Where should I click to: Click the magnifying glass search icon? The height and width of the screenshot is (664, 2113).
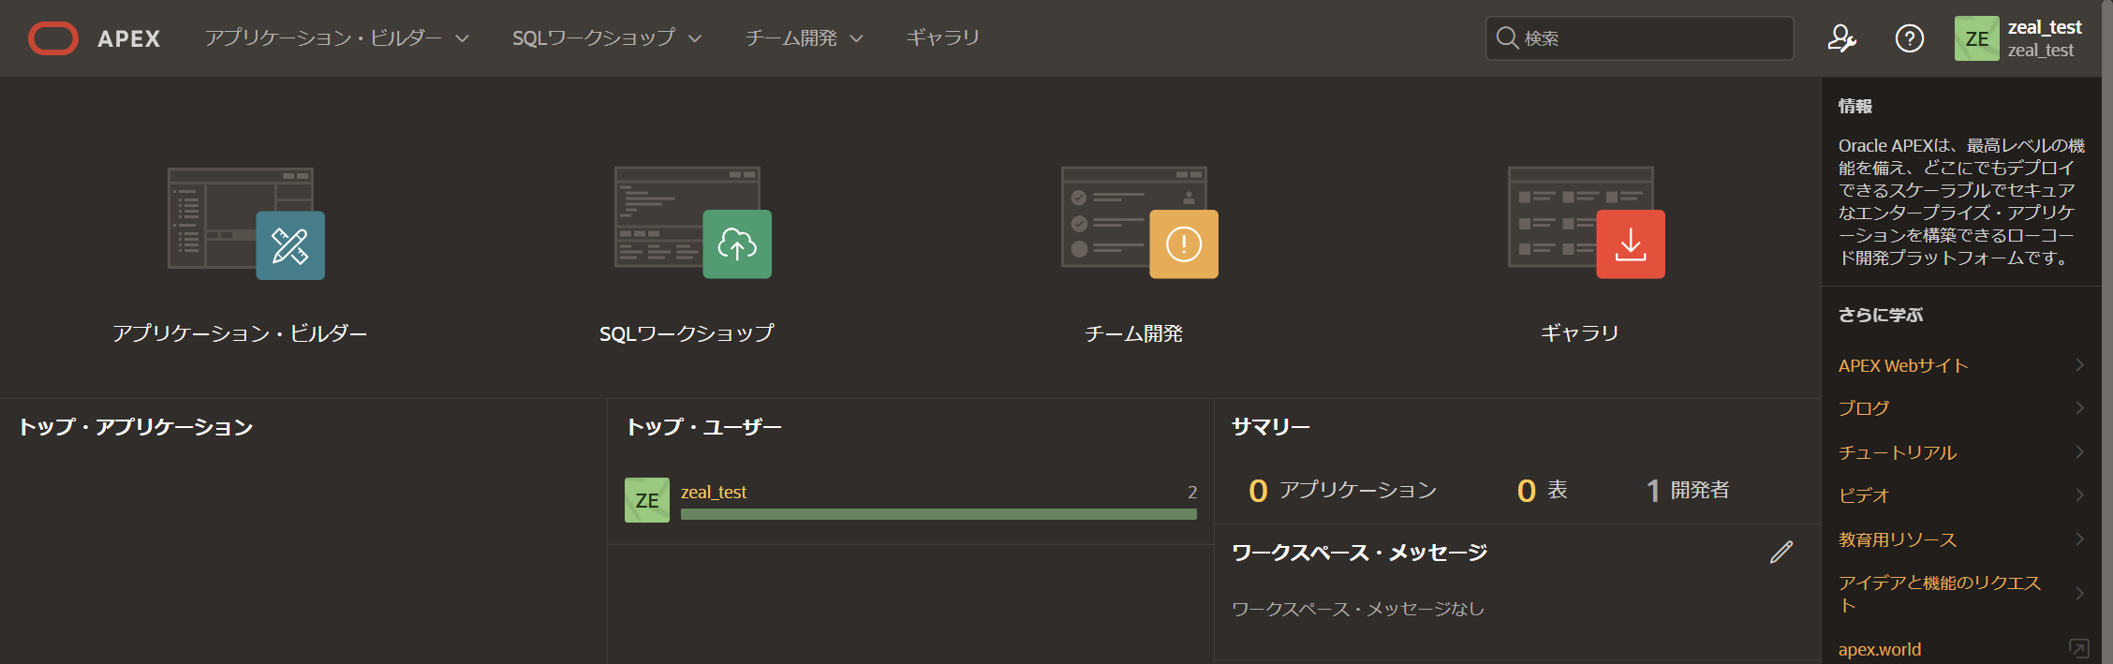coord(1507,37)
